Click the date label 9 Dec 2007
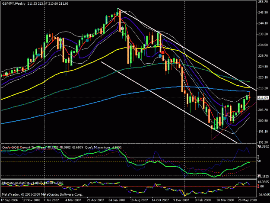Image resolution: width=270 pixels, height=203 pixels. point(181,200)
